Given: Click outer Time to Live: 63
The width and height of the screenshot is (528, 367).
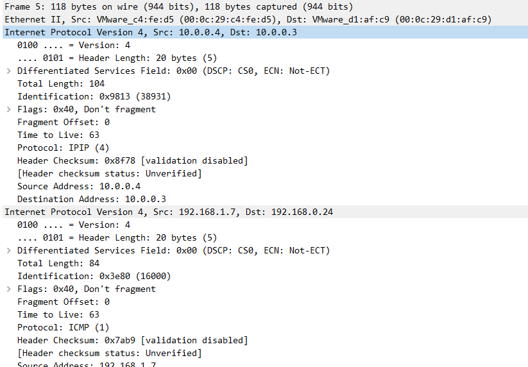Looking at the screenshot, I should [58, 135].
